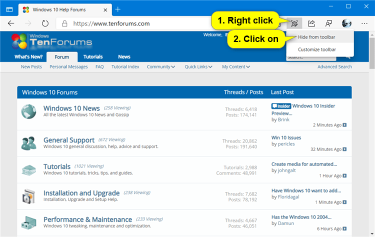The height and width of the screenshot is (237, 375).
Task: View user Brink's profile
Action: click(x=283, y=119)
